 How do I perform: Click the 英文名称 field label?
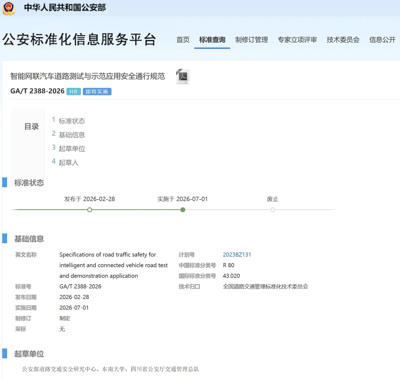(26, 255)
